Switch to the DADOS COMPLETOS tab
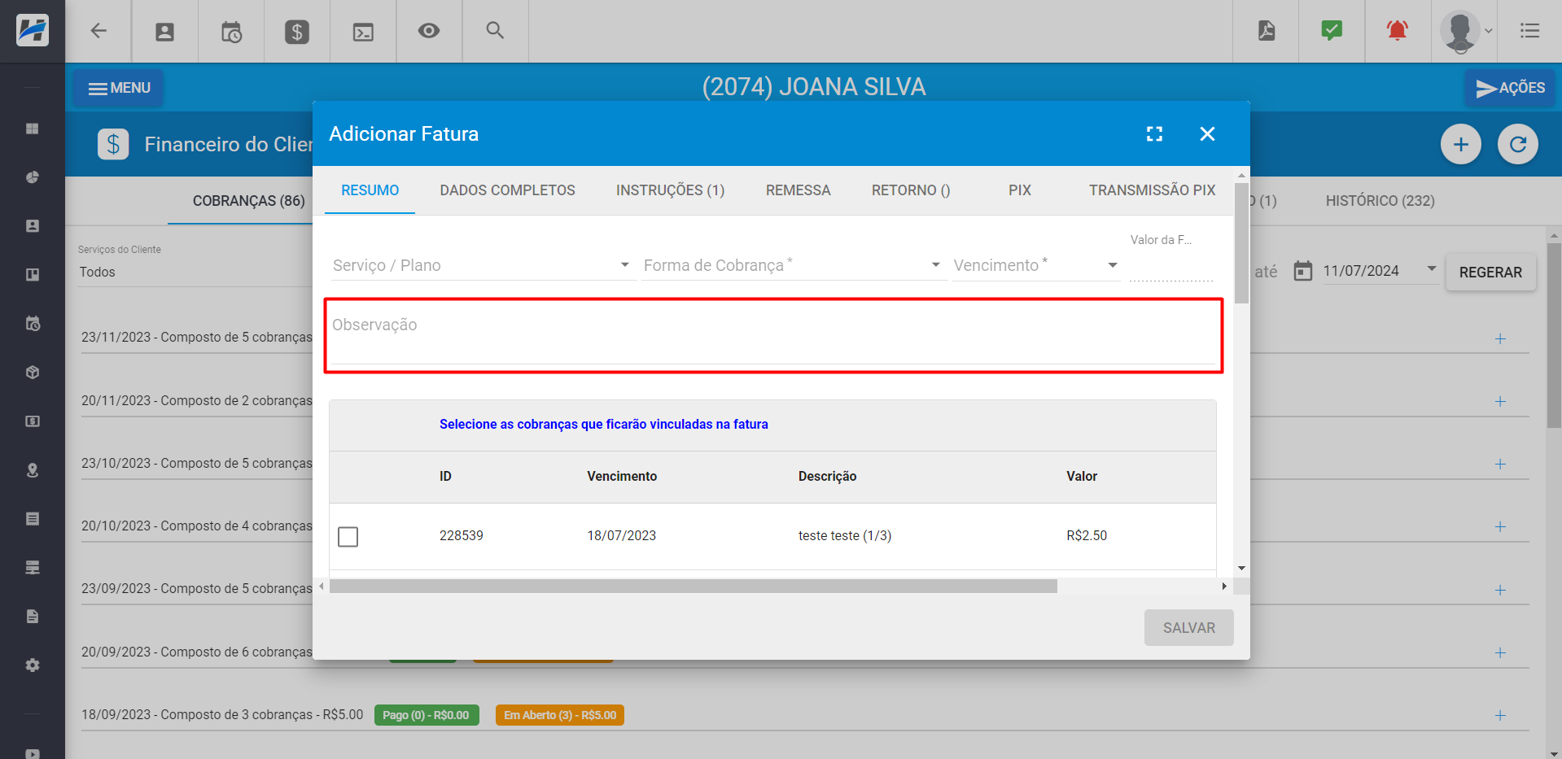The image size is (1562, 759). pyautogui.click(x=507, y=190)
